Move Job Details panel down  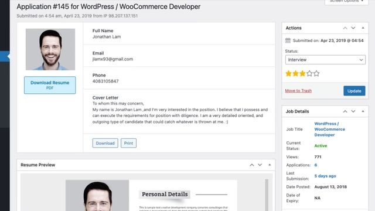[x=353, y=111]
